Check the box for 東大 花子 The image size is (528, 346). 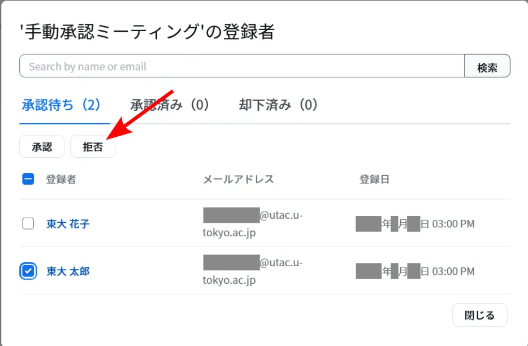[x=28, y=223]
